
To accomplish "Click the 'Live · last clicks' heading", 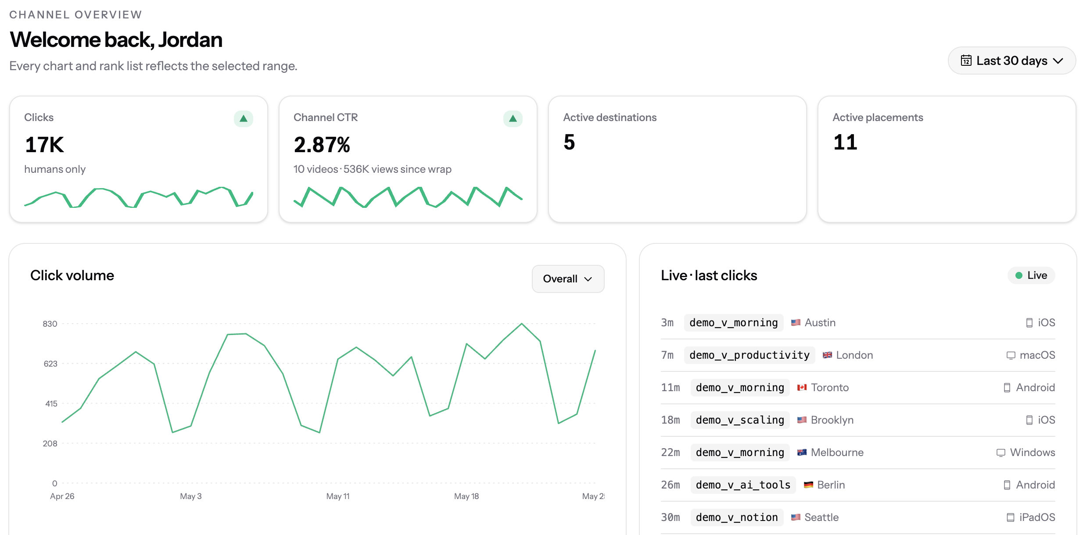I will [709, 275].
